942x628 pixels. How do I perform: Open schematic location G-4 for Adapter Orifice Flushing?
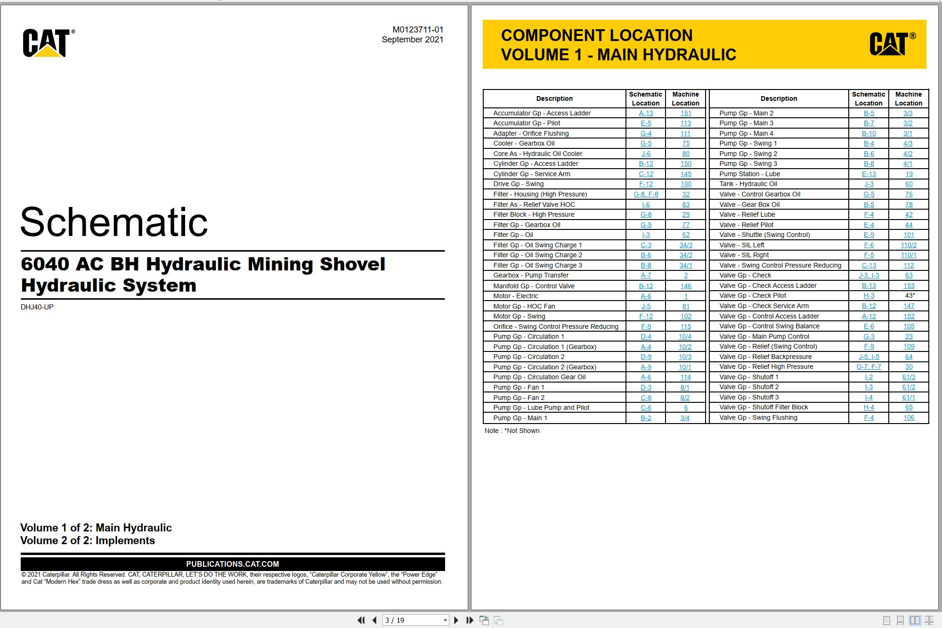click(x=646, y=133)
